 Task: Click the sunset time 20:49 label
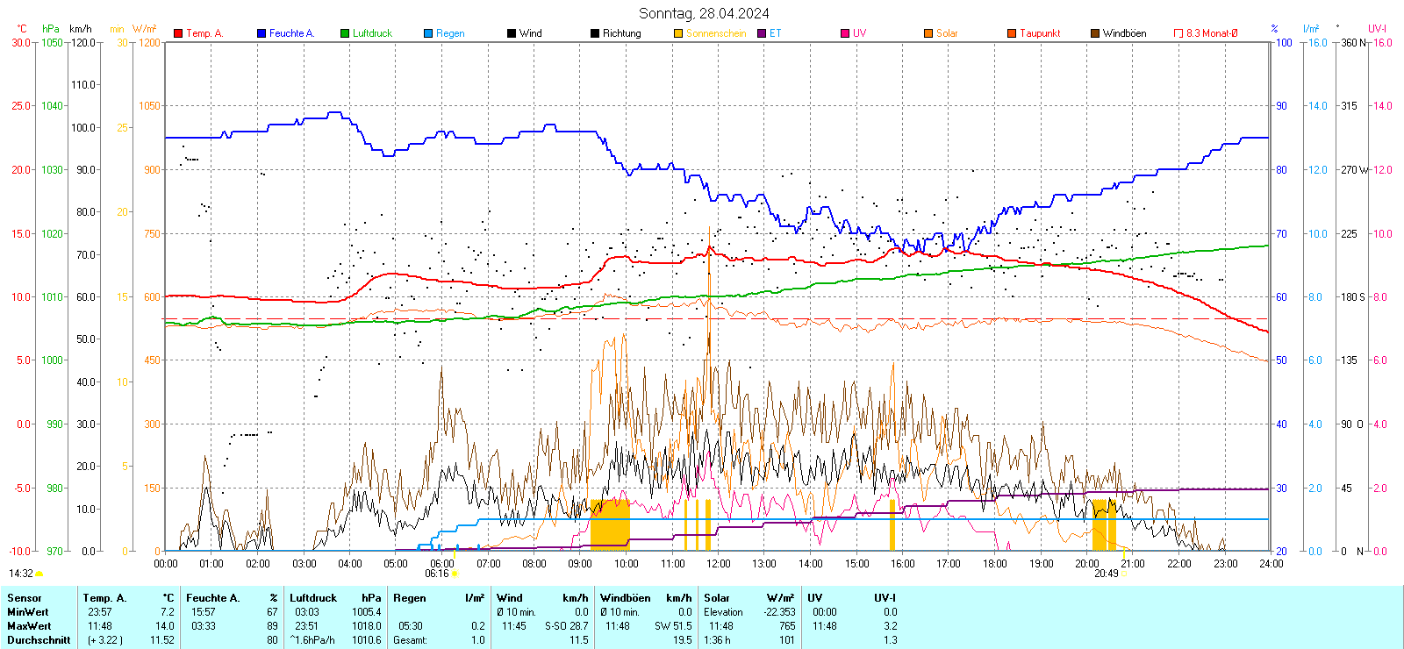tap(1106, 574)
